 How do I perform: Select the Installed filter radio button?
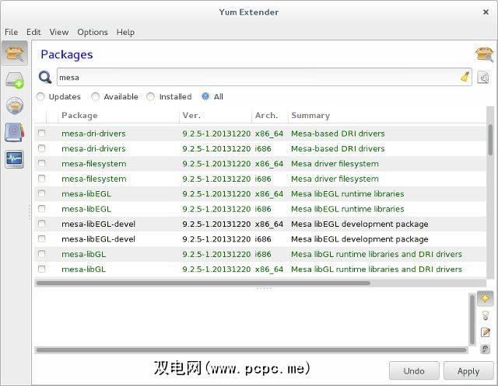(151, 97)
